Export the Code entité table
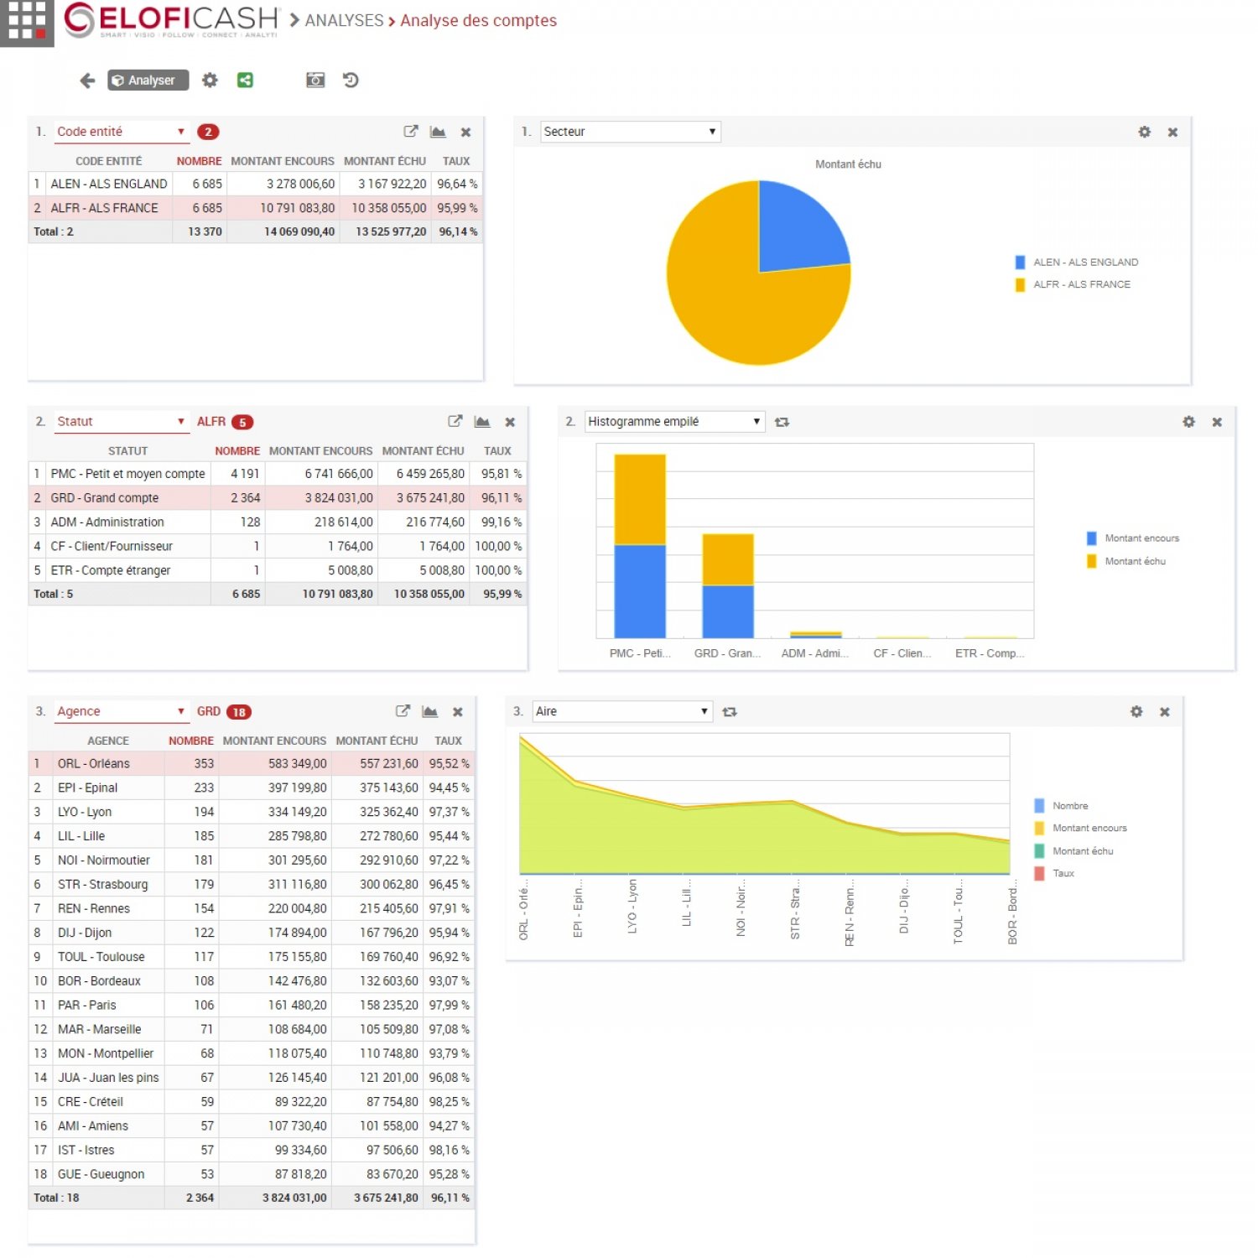 [410, 132]
